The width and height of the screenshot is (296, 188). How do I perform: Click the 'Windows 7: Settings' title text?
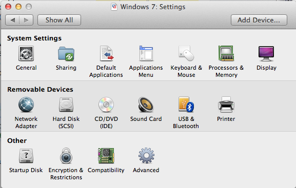[153, 7]
